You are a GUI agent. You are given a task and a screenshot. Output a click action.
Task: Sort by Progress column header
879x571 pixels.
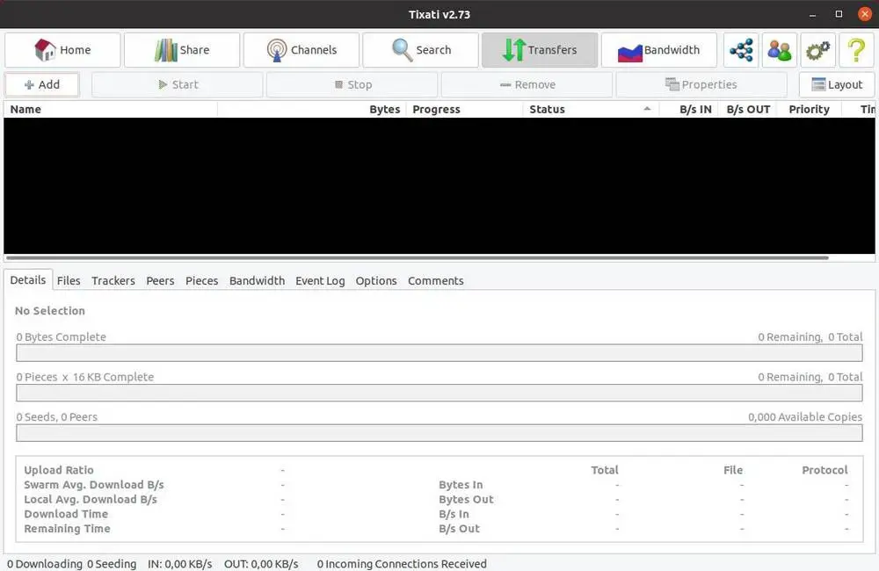tap(464, 109)
